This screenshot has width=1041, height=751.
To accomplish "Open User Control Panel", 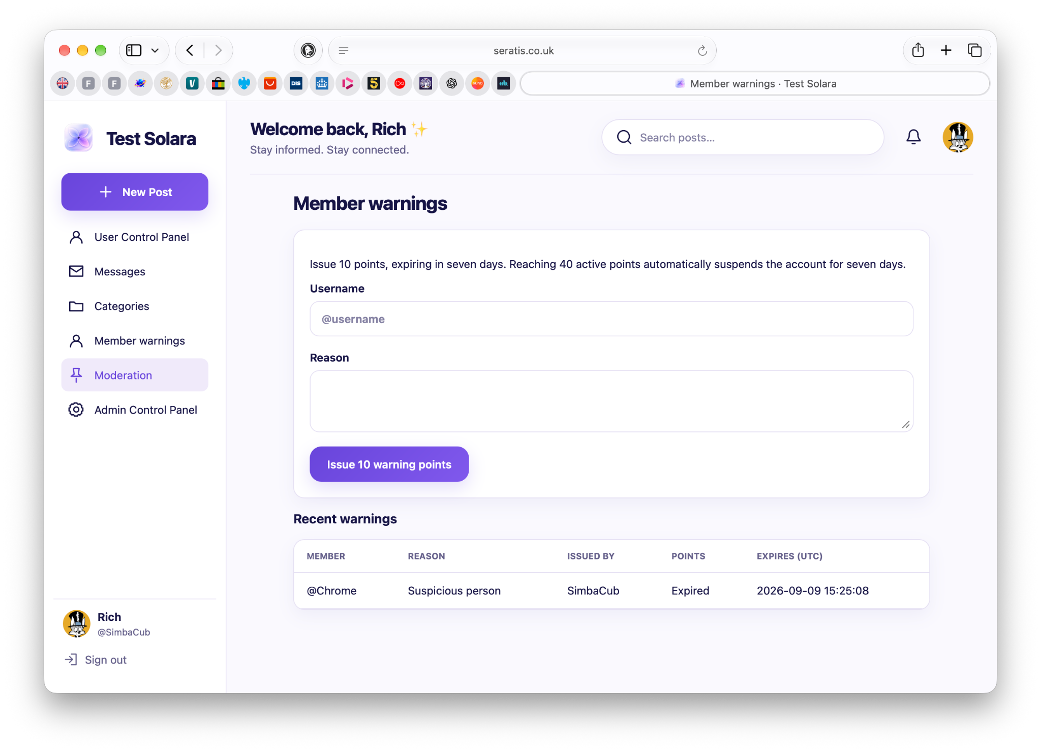I will 135,237.
